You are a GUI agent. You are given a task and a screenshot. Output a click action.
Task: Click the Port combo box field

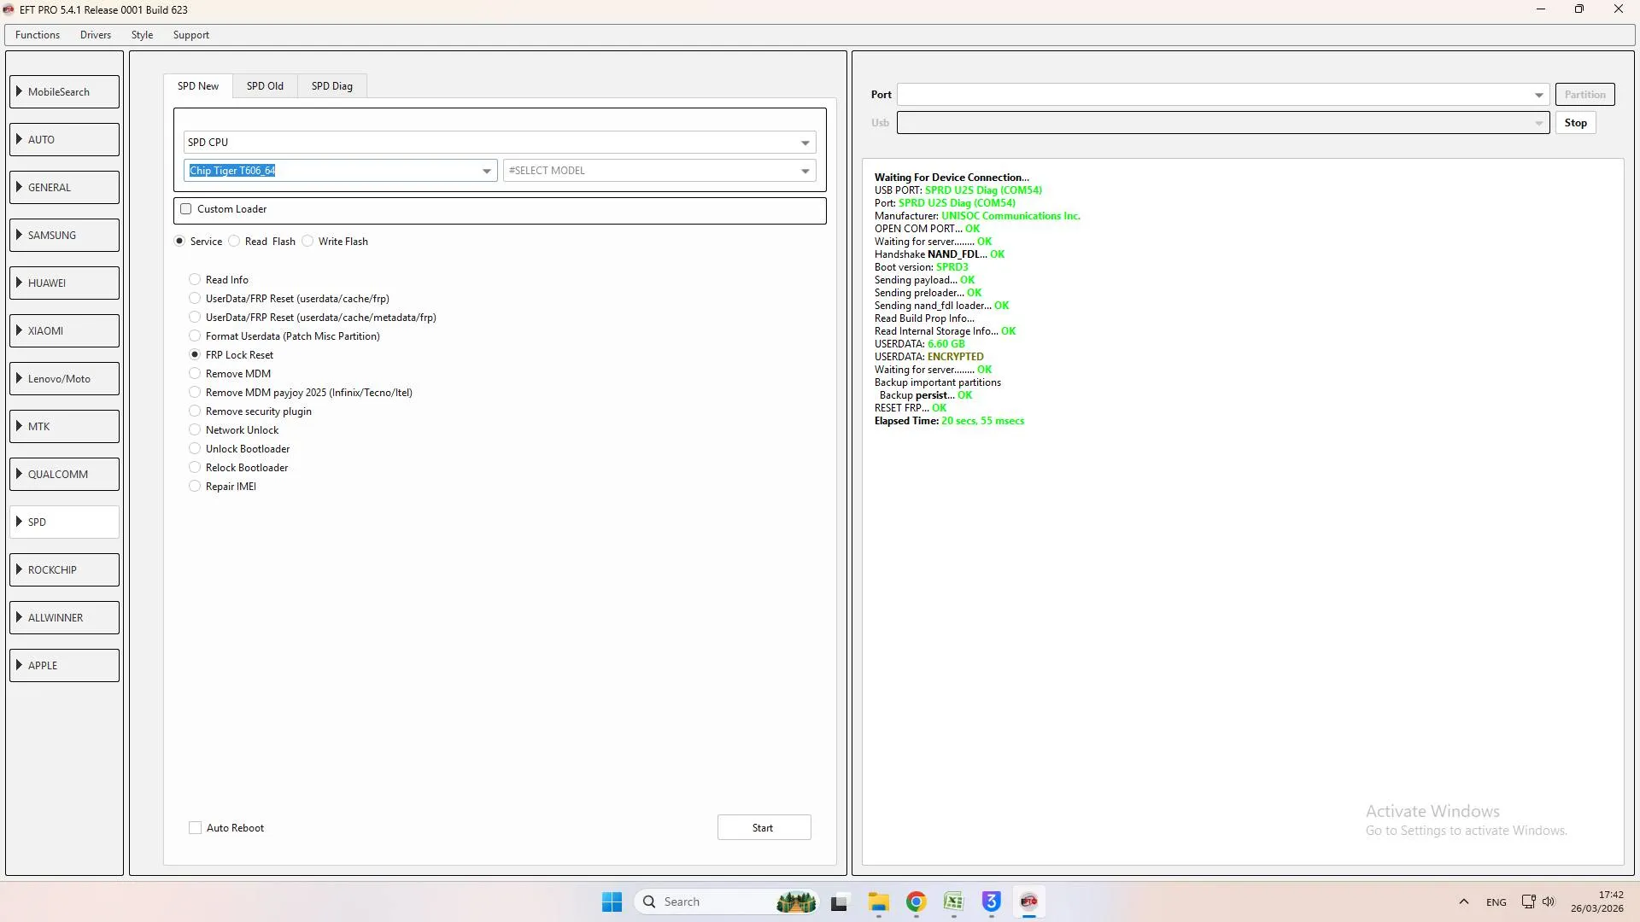1213,95
